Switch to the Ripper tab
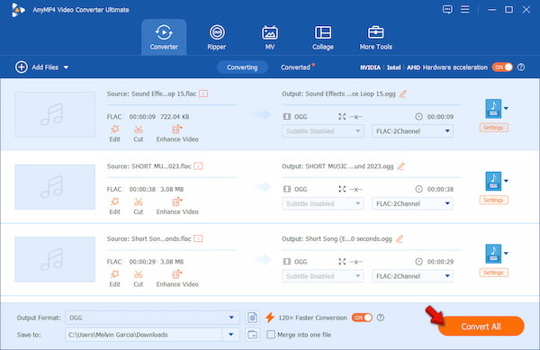Screen dimensions: 540x350 pyautogui.click(x=217, y=37)
